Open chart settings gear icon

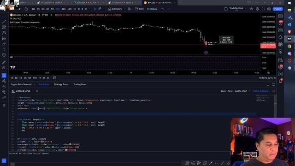[257, 9]
